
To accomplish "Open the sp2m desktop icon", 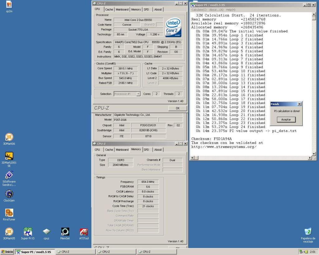I will tap(9, 7).
